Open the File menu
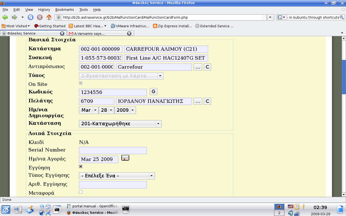The width and height of the screenshot is (346, 216). tap(5, 9)
